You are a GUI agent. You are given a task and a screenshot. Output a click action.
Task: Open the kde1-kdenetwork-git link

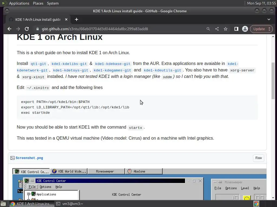32,70
